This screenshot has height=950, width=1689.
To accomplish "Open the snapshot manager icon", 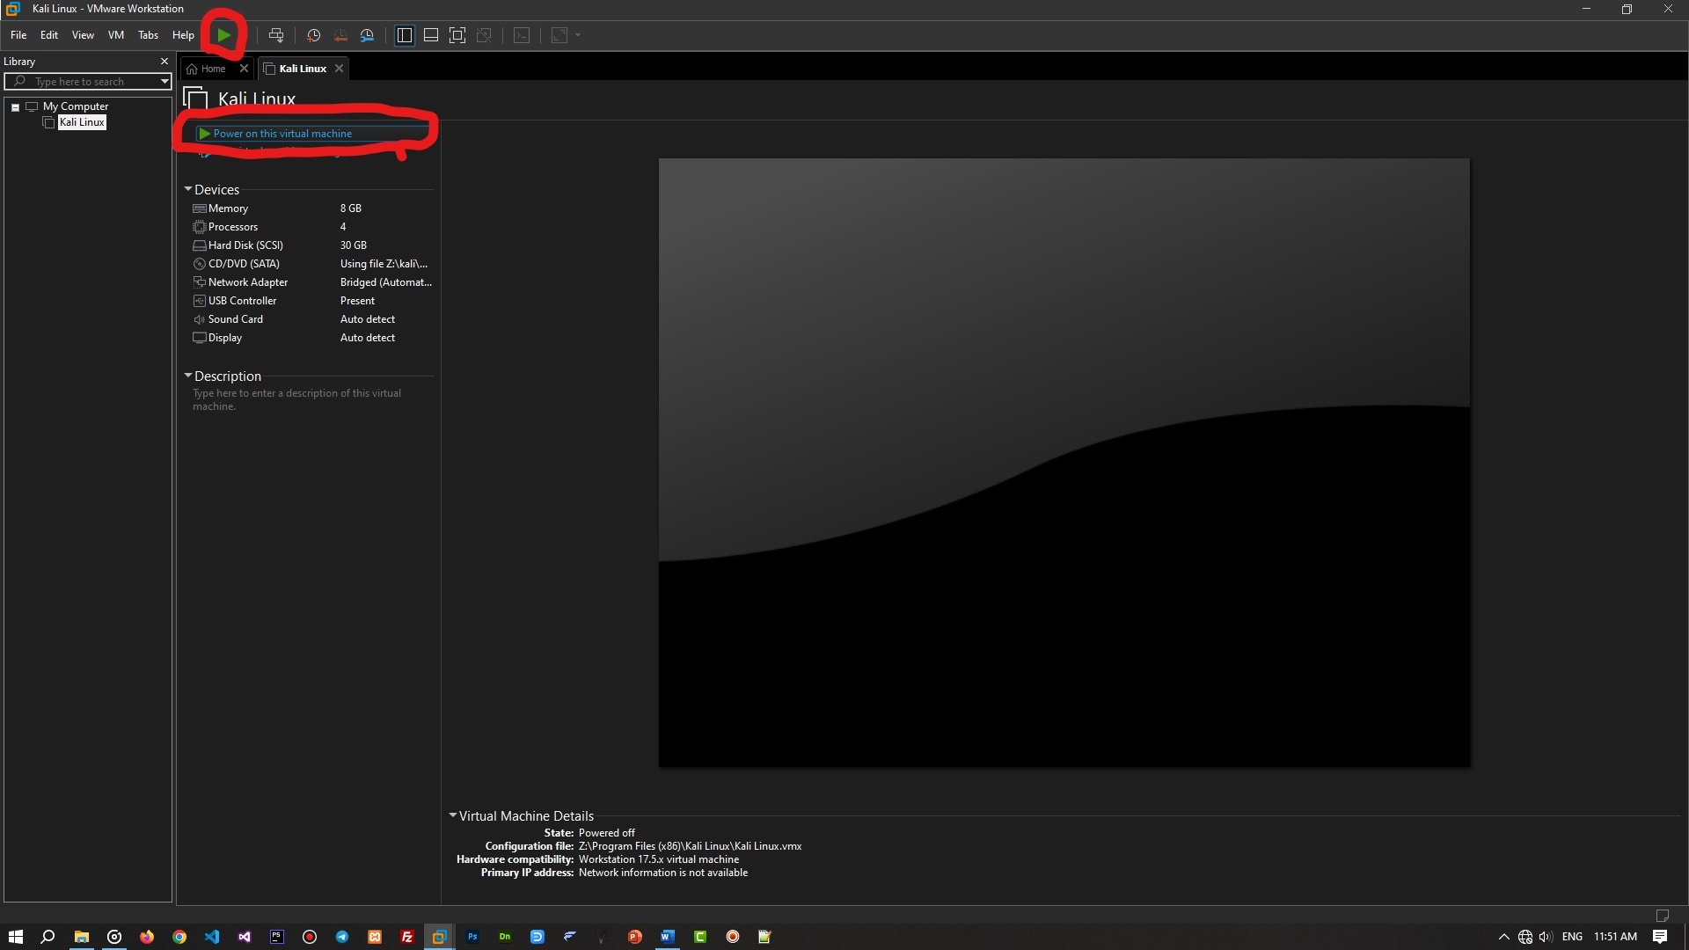I will click(x=368, y=35).
